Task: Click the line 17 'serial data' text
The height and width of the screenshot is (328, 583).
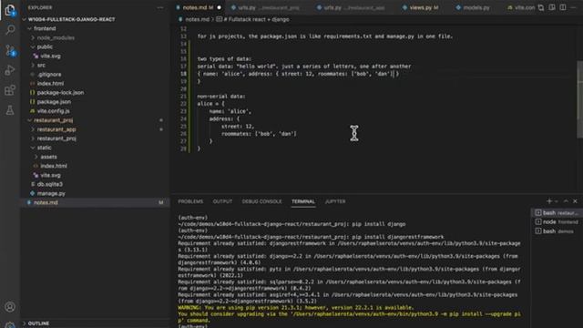Action: [x=304, y=67]
